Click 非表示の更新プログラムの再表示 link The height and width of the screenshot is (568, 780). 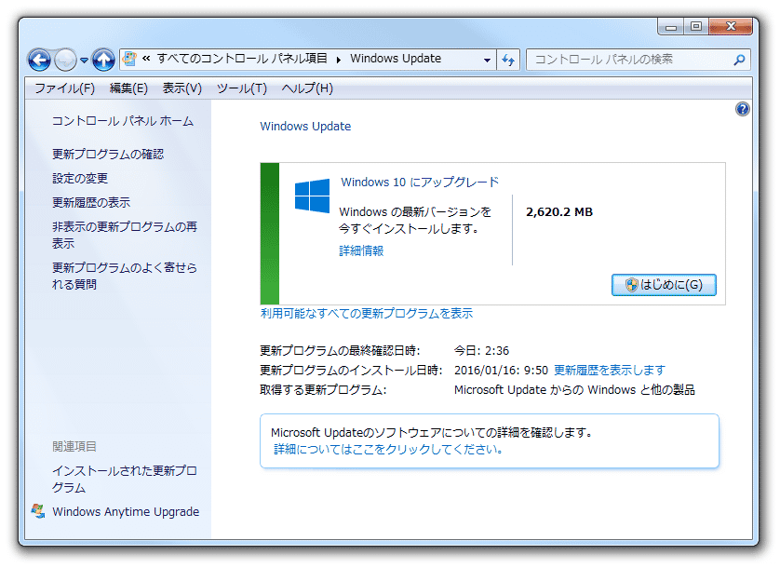[x=125, y=235]
